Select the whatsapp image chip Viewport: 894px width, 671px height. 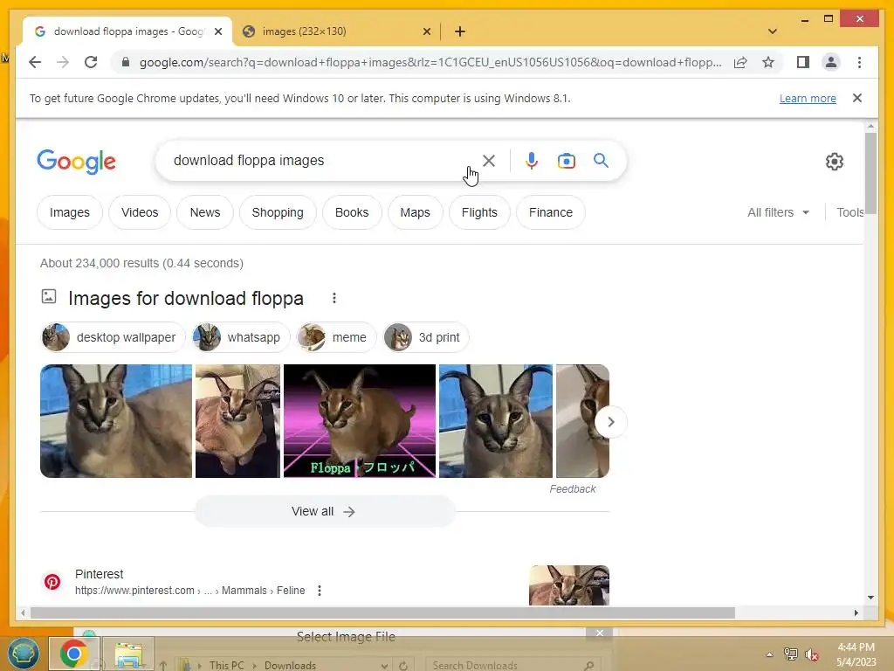241,337
